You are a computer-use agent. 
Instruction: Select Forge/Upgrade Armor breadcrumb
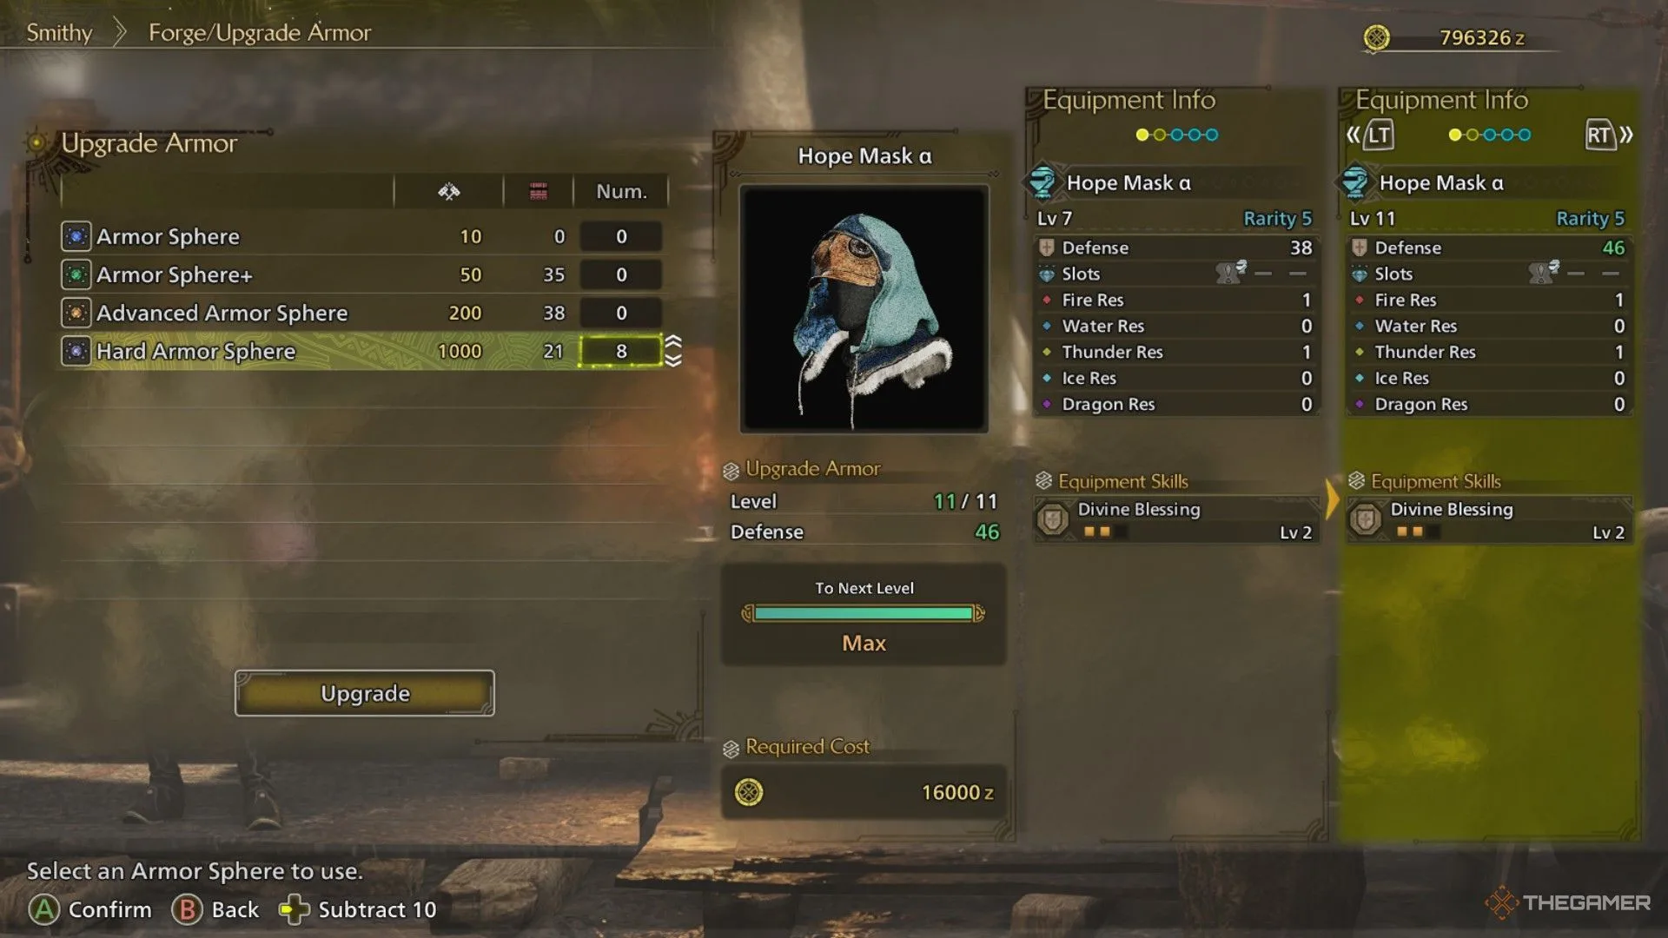point(260,33)
